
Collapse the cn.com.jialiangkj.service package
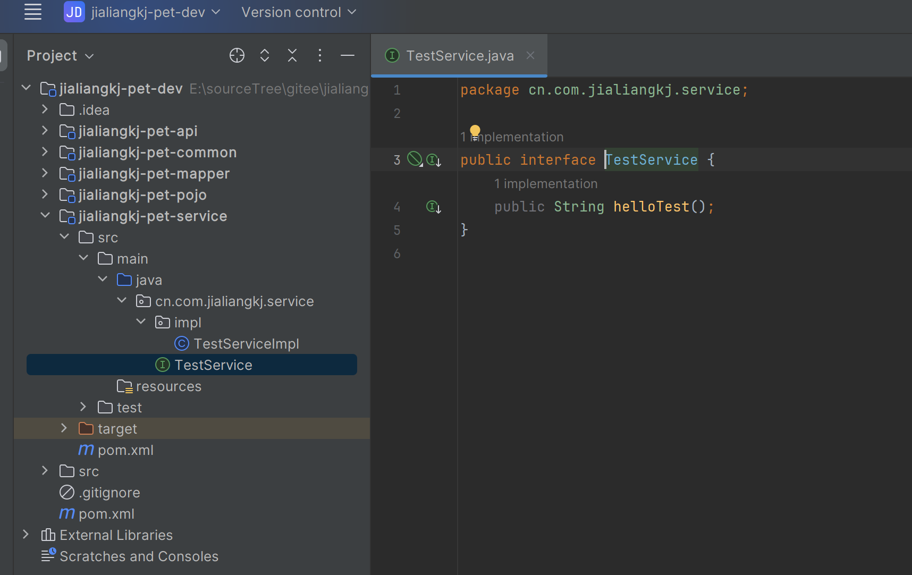[x=122, y=300]
